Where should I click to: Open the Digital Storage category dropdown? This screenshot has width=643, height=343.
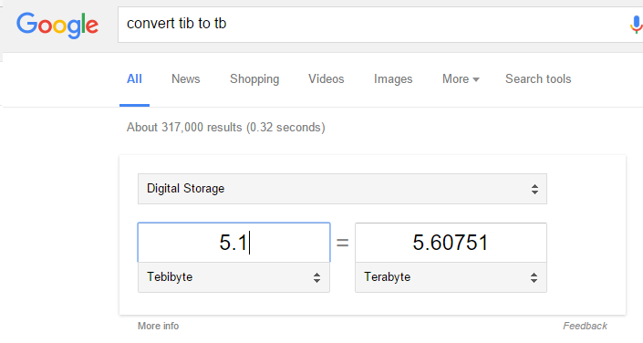[x=342, y=189]
